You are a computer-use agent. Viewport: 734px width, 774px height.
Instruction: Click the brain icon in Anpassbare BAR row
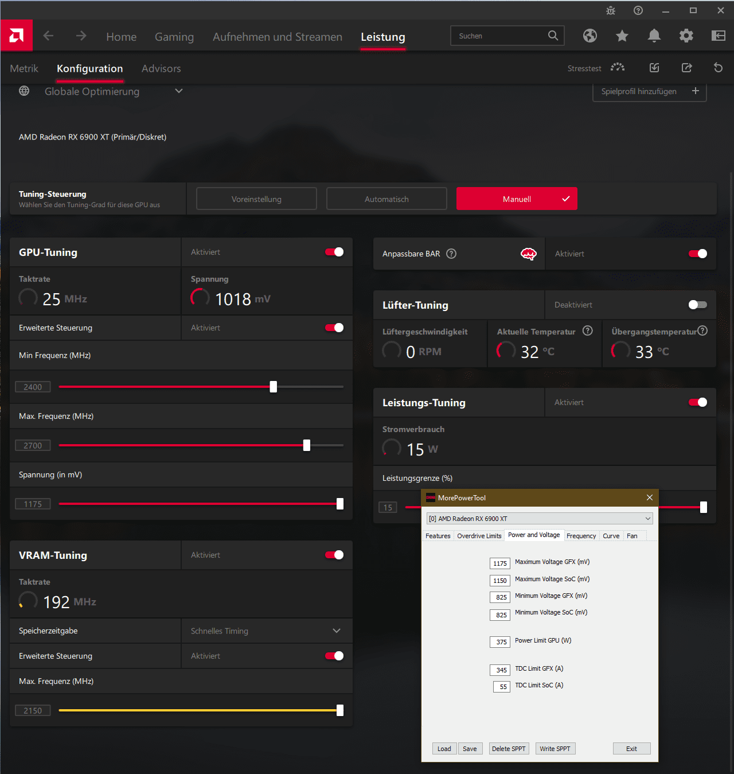pyautogui.click(x=529, y=254)
